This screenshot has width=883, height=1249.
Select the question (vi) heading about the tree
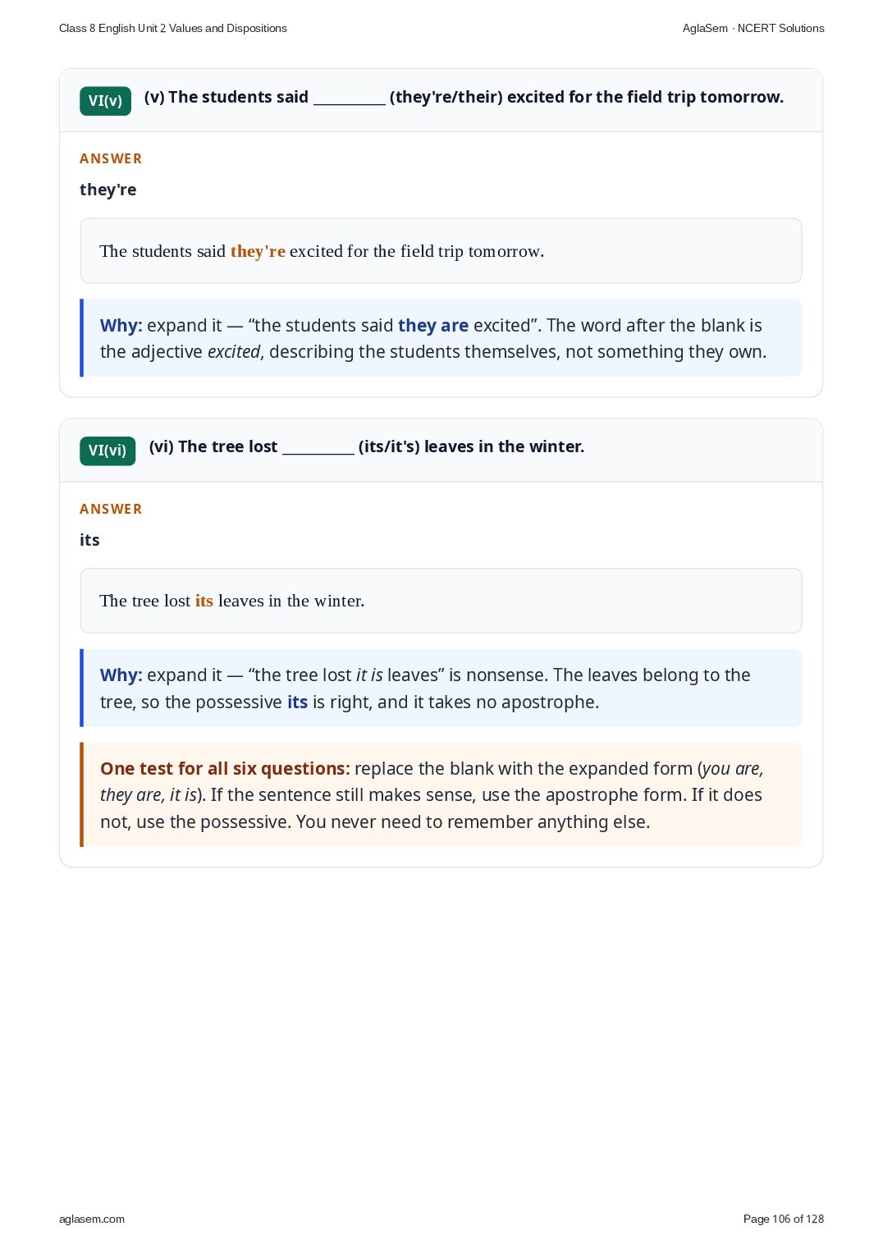[x=367, y=446]
